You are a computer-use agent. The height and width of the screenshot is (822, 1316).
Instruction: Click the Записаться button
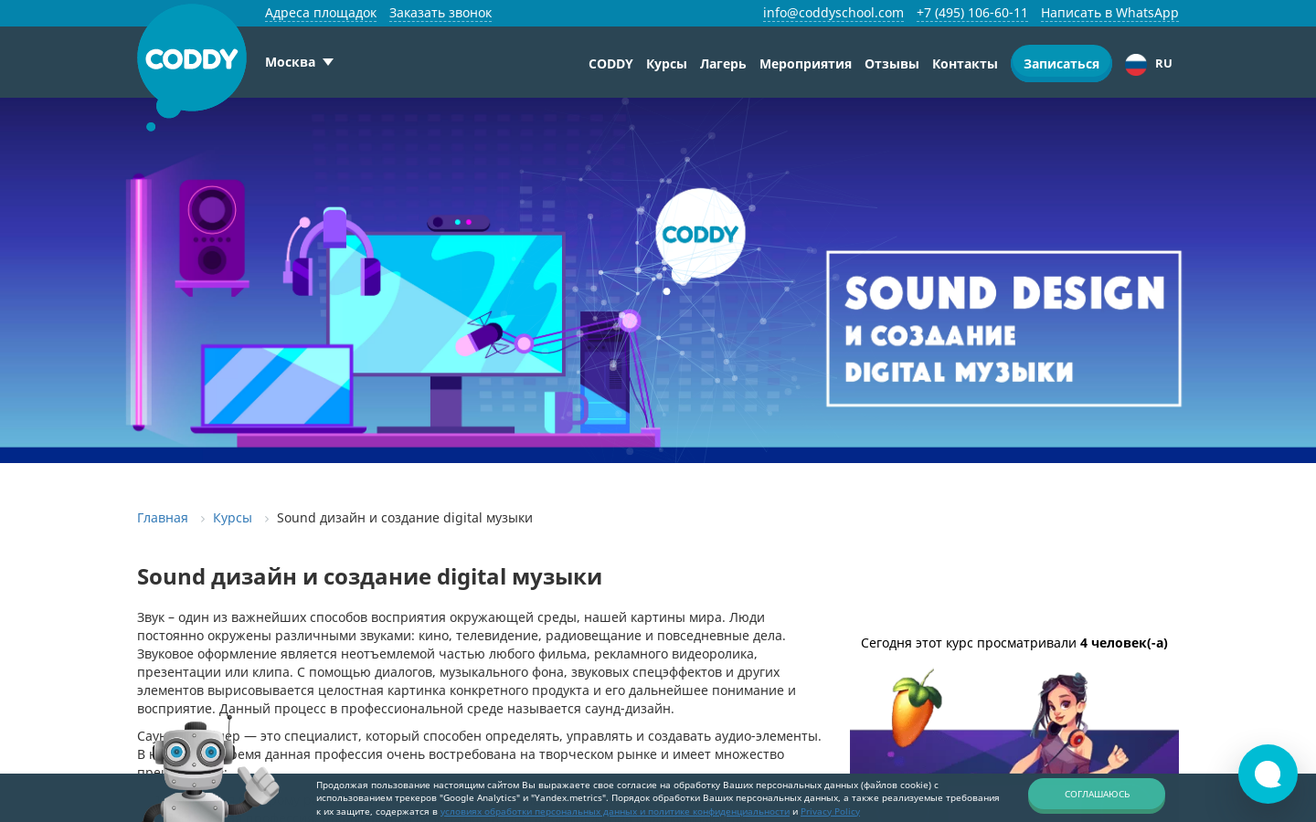tap(1061, 64)
